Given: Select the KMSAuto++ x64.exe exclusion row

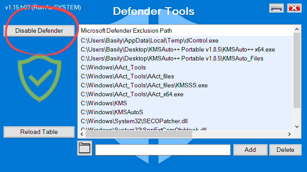Looking at the screenshot, I should click(x=186, y=49).
